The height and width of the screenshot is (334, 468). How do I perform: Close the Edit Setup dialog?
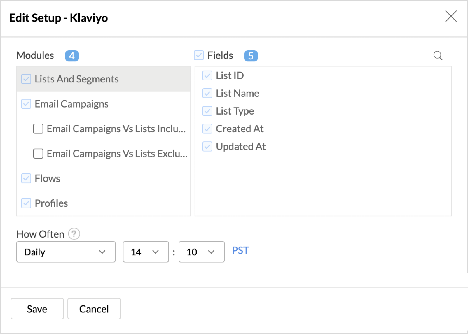(x=451, y=16)
